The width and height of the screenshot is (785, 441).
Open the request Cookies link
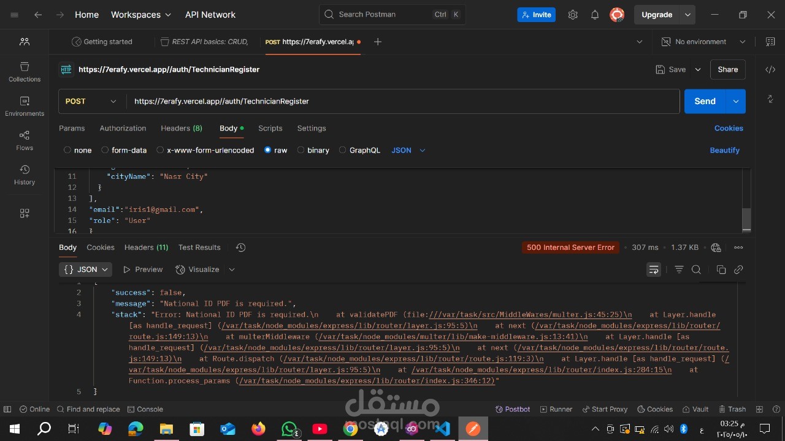729,128
